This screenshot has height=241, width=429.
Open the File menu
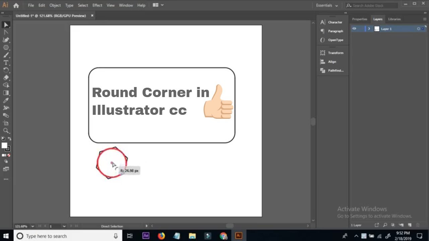(x=31, y=5)
